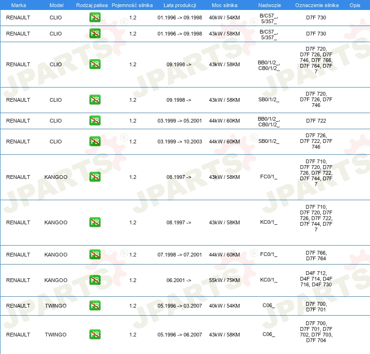Click fuel icon in Twingo 43kW/58KM row
Screen dimensions: 370x354
(x=95, y=335)
